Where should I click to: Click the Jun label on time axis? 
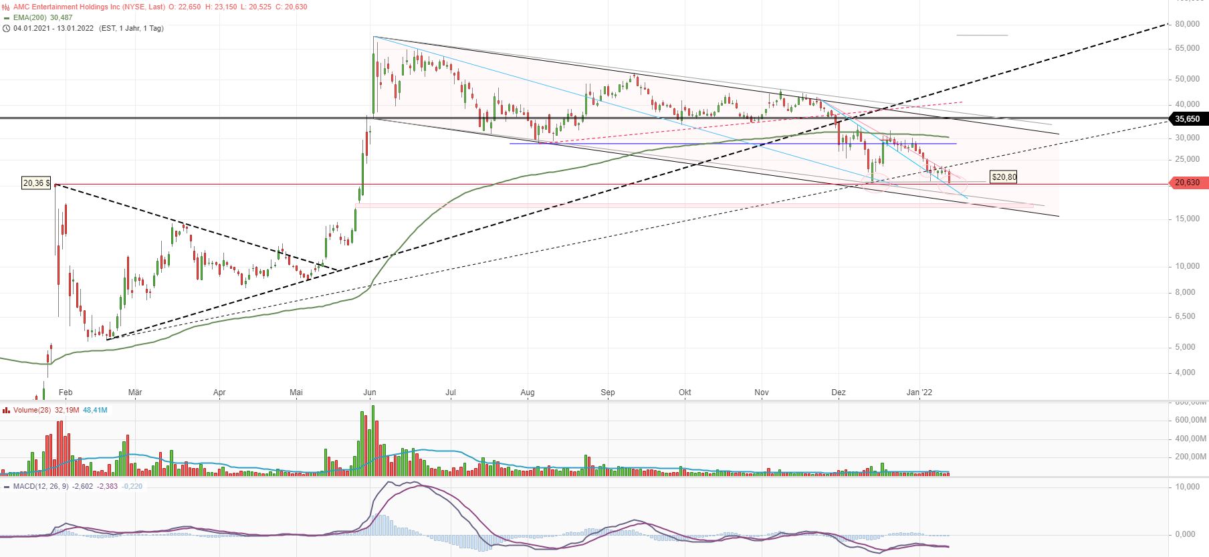tap(370, 393)
